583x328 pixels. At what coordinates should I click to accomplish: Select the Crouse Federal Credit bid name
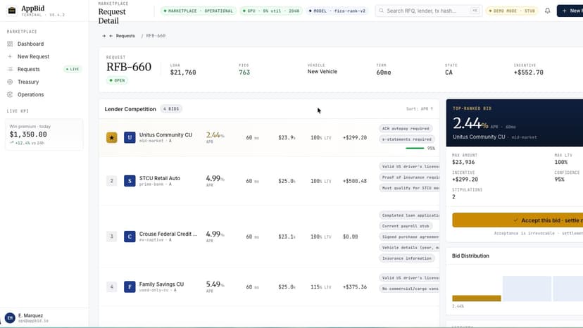click(x=168, y=234)
